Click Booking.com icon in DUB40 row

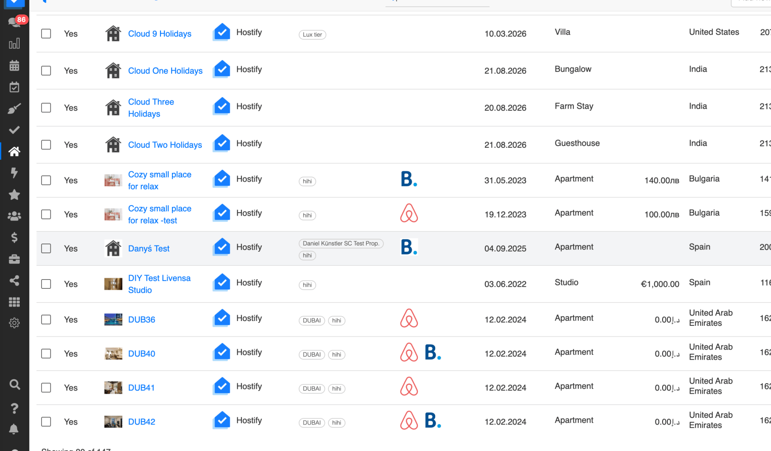(433, 352)
